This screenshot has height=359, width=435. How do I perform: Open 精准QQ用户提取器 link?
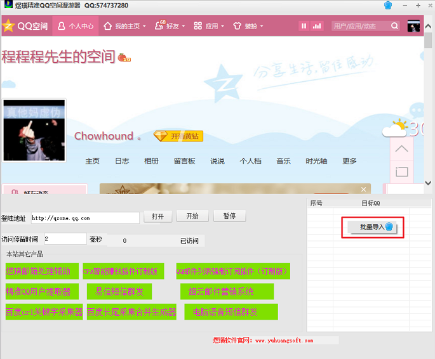click(42, 291)
